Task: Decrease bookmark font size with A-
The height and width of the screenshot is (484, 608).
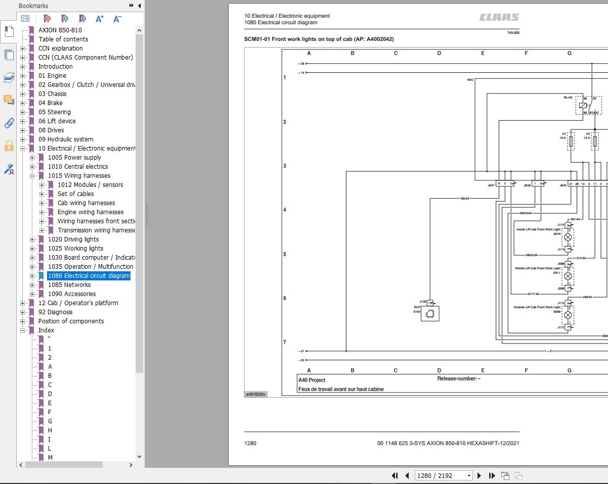Action: point(117,19)
